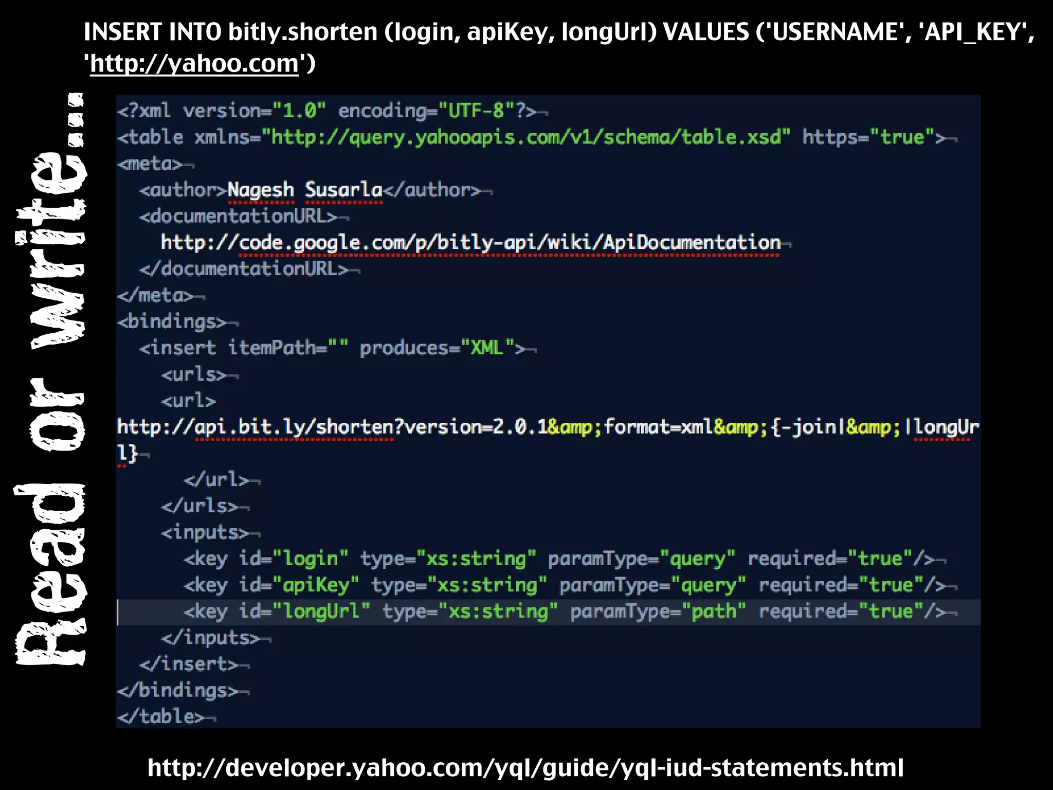This screenshot has height=790, width=1053.
Task: Click the developer.yahoo.com yql-iud-statements URL
Action: click(x=525, y=768)
